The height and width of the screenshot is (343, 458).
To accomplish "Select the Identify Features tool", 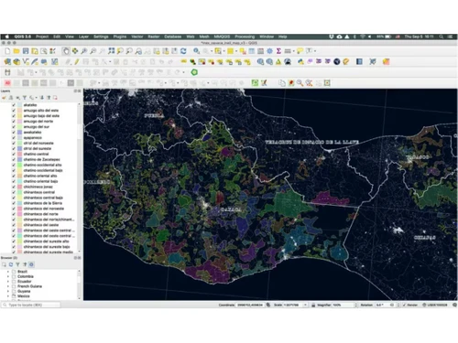I will coord(196,51).
